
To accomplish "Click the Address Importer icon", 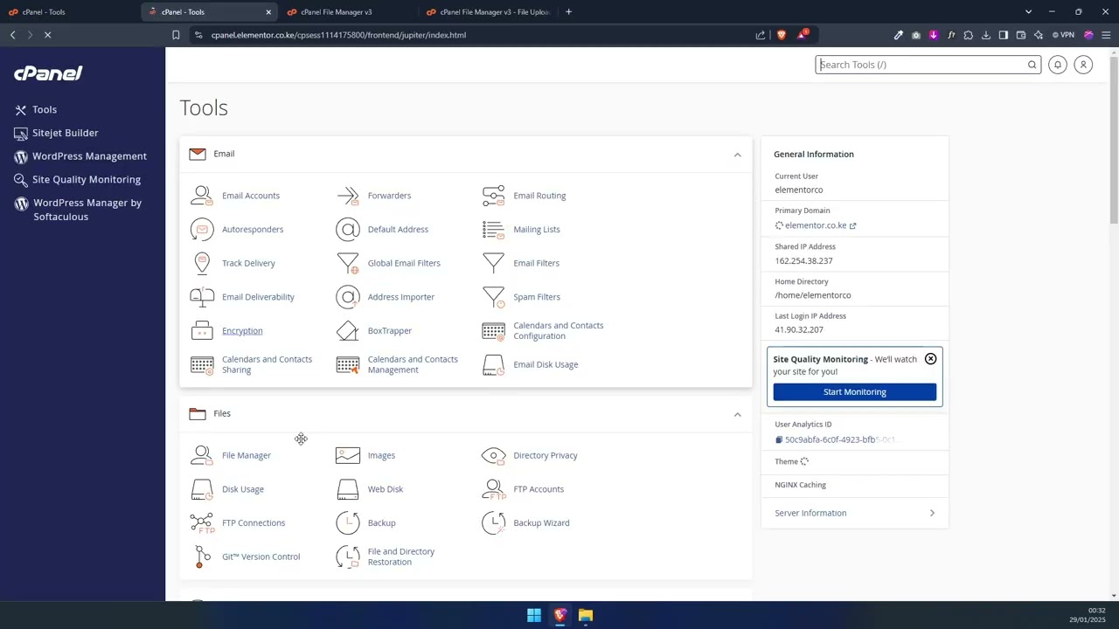I will coord(348,297).
